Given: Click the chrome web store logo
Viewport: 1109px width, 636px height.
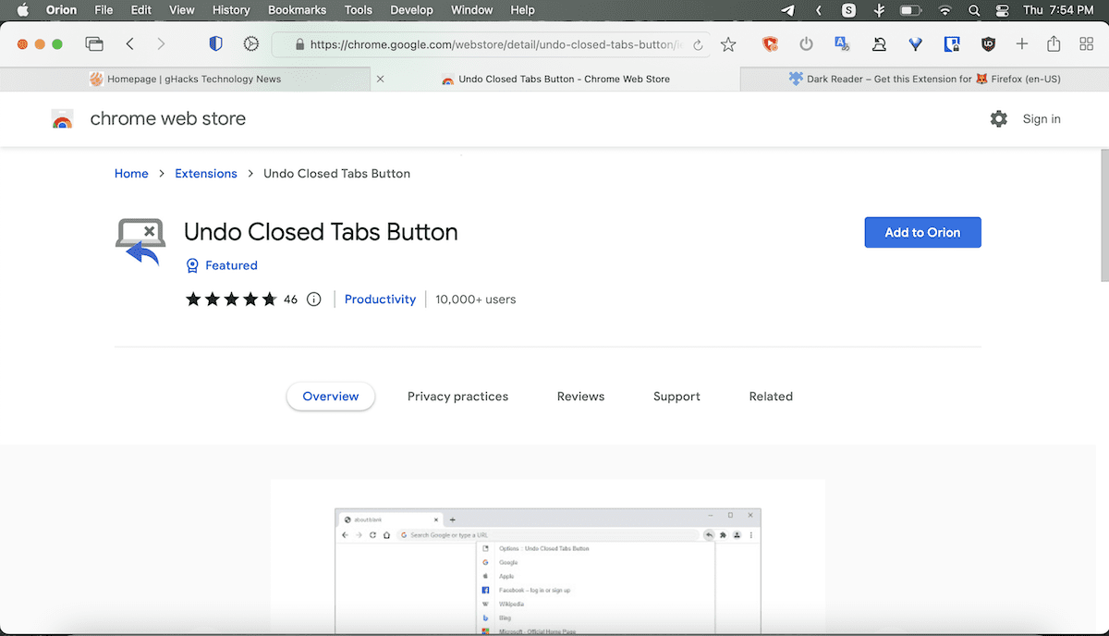Looking at the screenshot, I should (62, 118).
